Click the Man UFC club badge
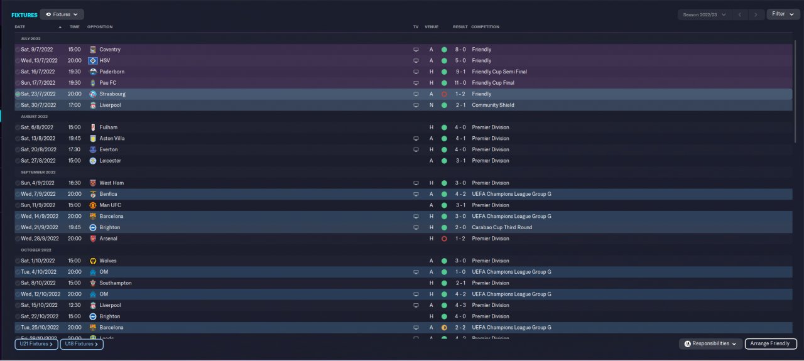Viewport: 804px width, 361px height. coord(93,205)
